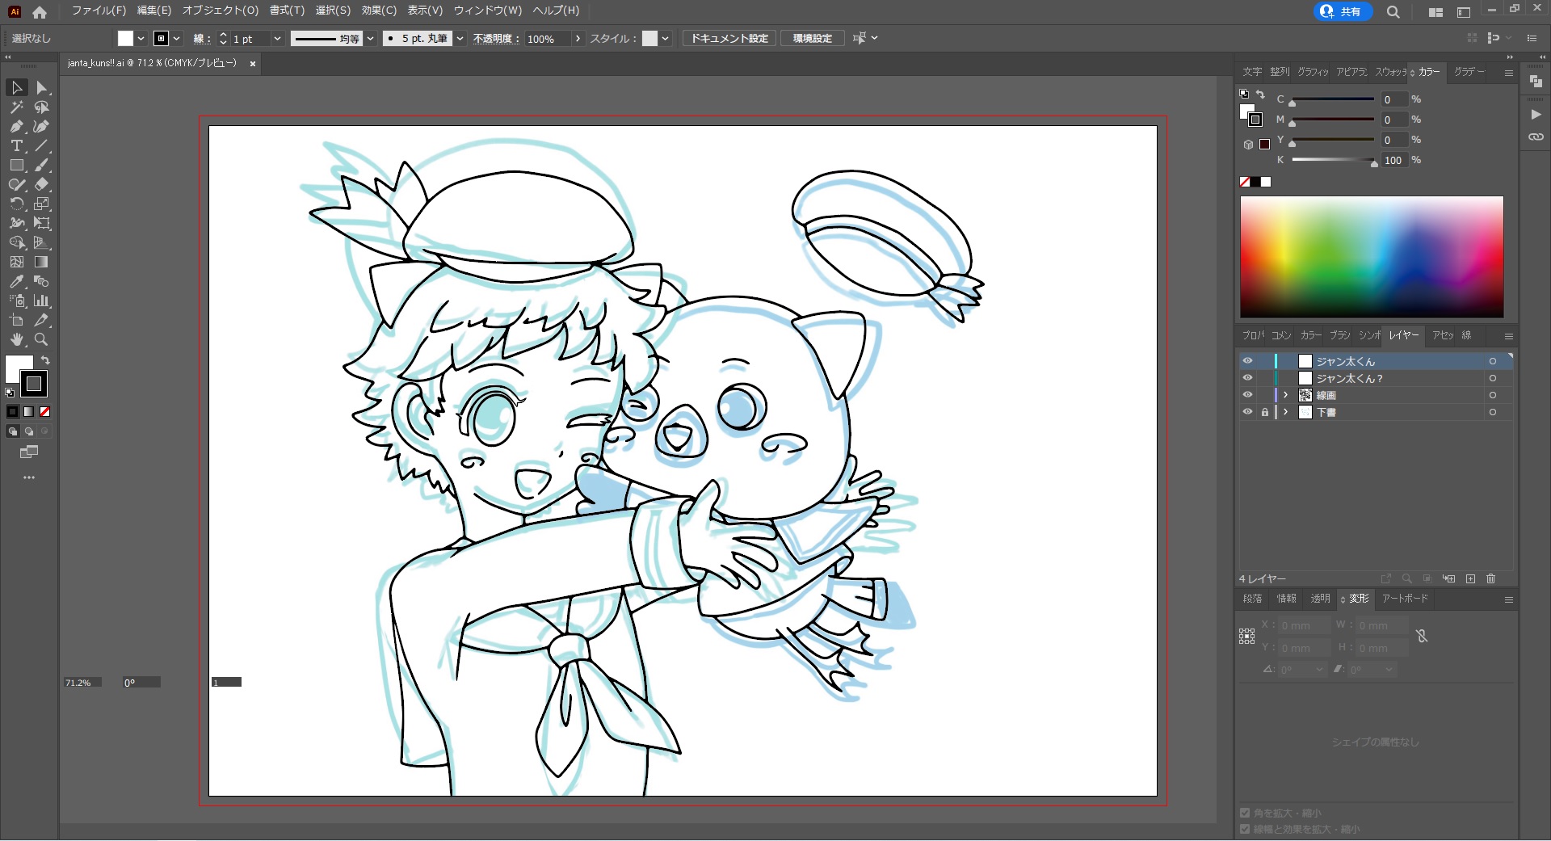Select the Column Graph tool

coord(42,301)
